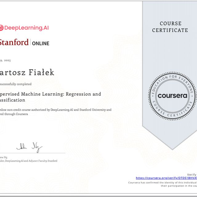Click the 'Adjunct Faculty, Stanford' title line

(29, 161)
